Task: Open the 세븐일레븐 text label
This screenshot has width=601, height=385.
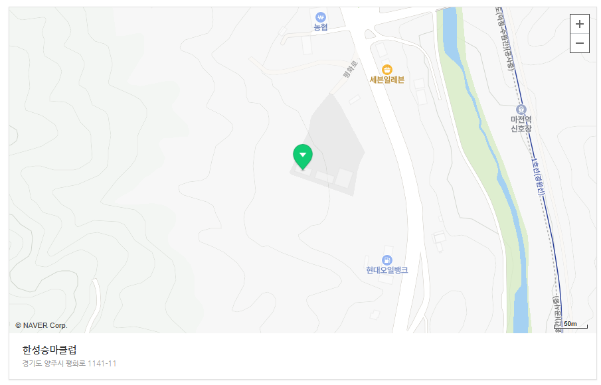Action: (x=386, y=80)
